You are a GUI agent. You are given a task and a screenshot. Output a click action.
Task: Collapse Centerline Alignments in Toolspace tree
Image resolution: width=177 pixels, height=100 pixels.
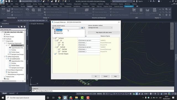5,43
